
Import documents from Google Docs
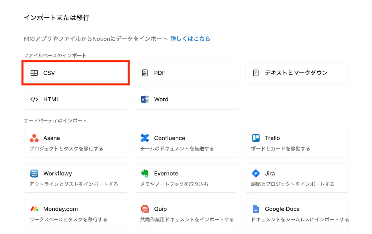pos(297,213)
